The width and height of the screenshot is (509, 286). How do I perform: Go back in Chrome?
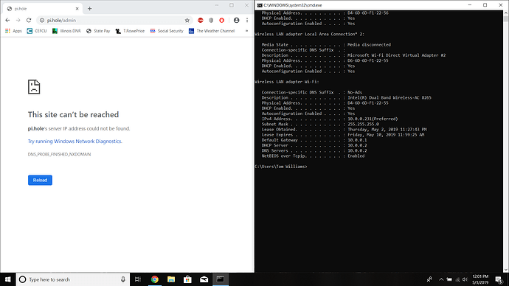coord(7,20)
